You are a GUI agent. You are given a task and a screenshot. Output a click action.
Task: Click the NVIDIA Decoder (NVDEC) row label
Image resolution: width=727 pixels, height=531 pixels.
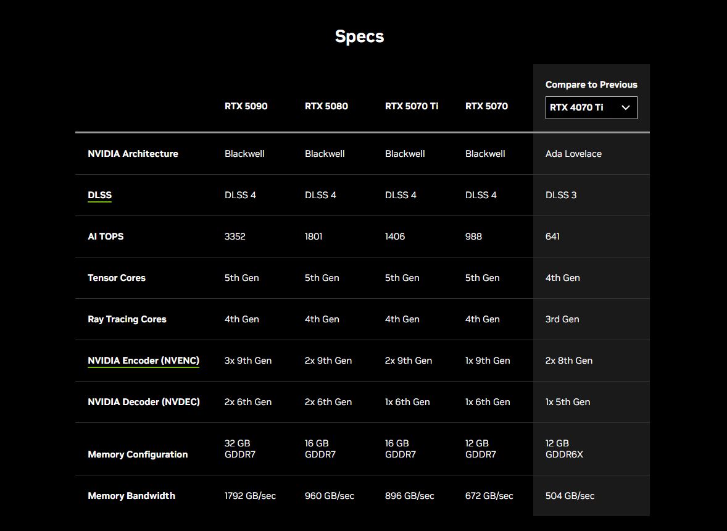tap(144, 402)
